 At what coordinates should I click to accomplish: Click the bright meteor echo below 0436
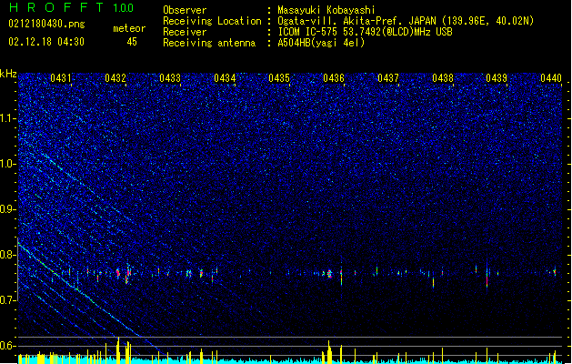coord(329,274)
